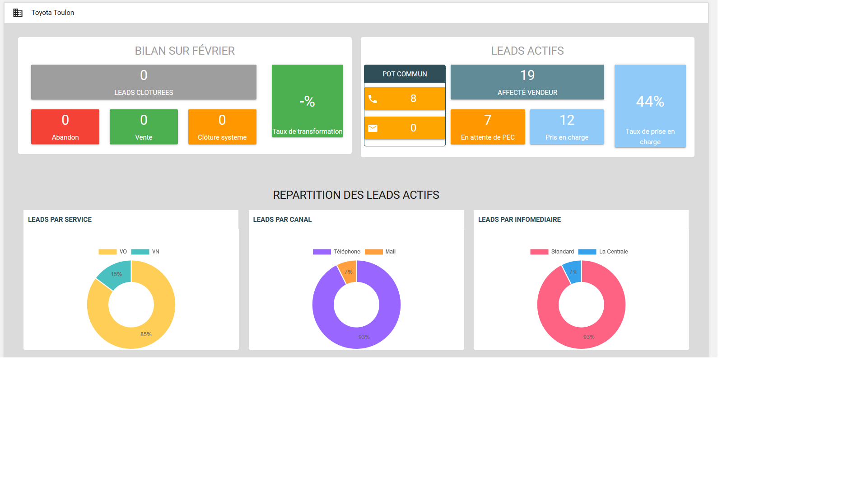Screen dimensions: 867x488
Task: Toggle the Standard legend entry
Action: 552,252
